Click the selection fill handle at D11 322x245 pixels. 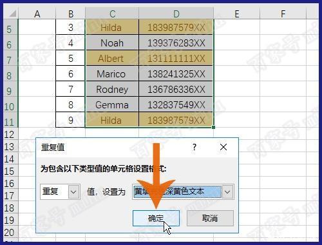click(x=213, y=127)
